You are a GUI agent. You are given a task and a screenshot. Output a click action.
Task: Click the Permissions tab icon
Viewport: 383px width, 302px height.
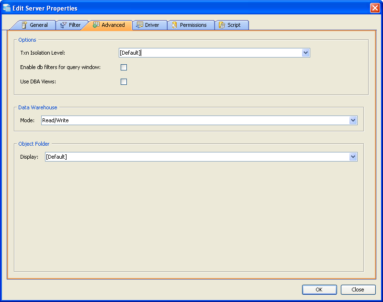coord(174,25)
